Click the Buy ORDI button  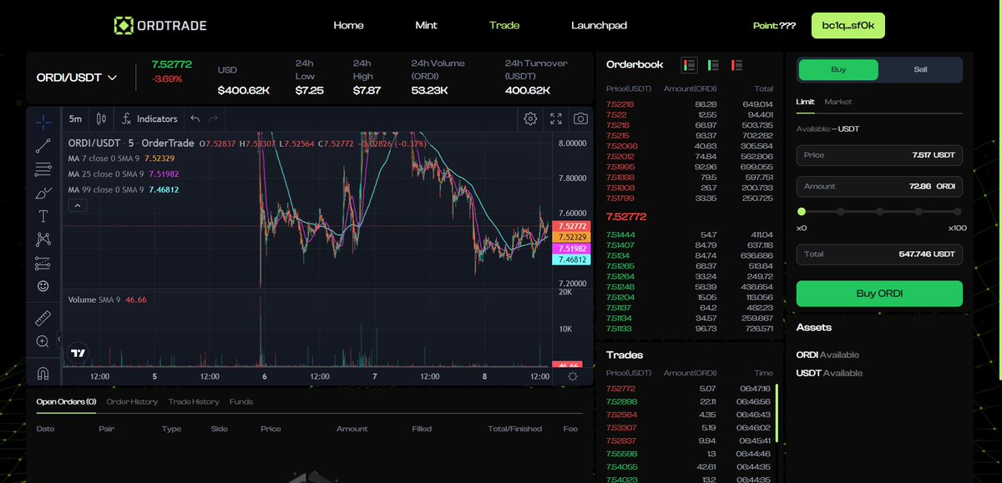pyautogui.click(x=879, y=294)
